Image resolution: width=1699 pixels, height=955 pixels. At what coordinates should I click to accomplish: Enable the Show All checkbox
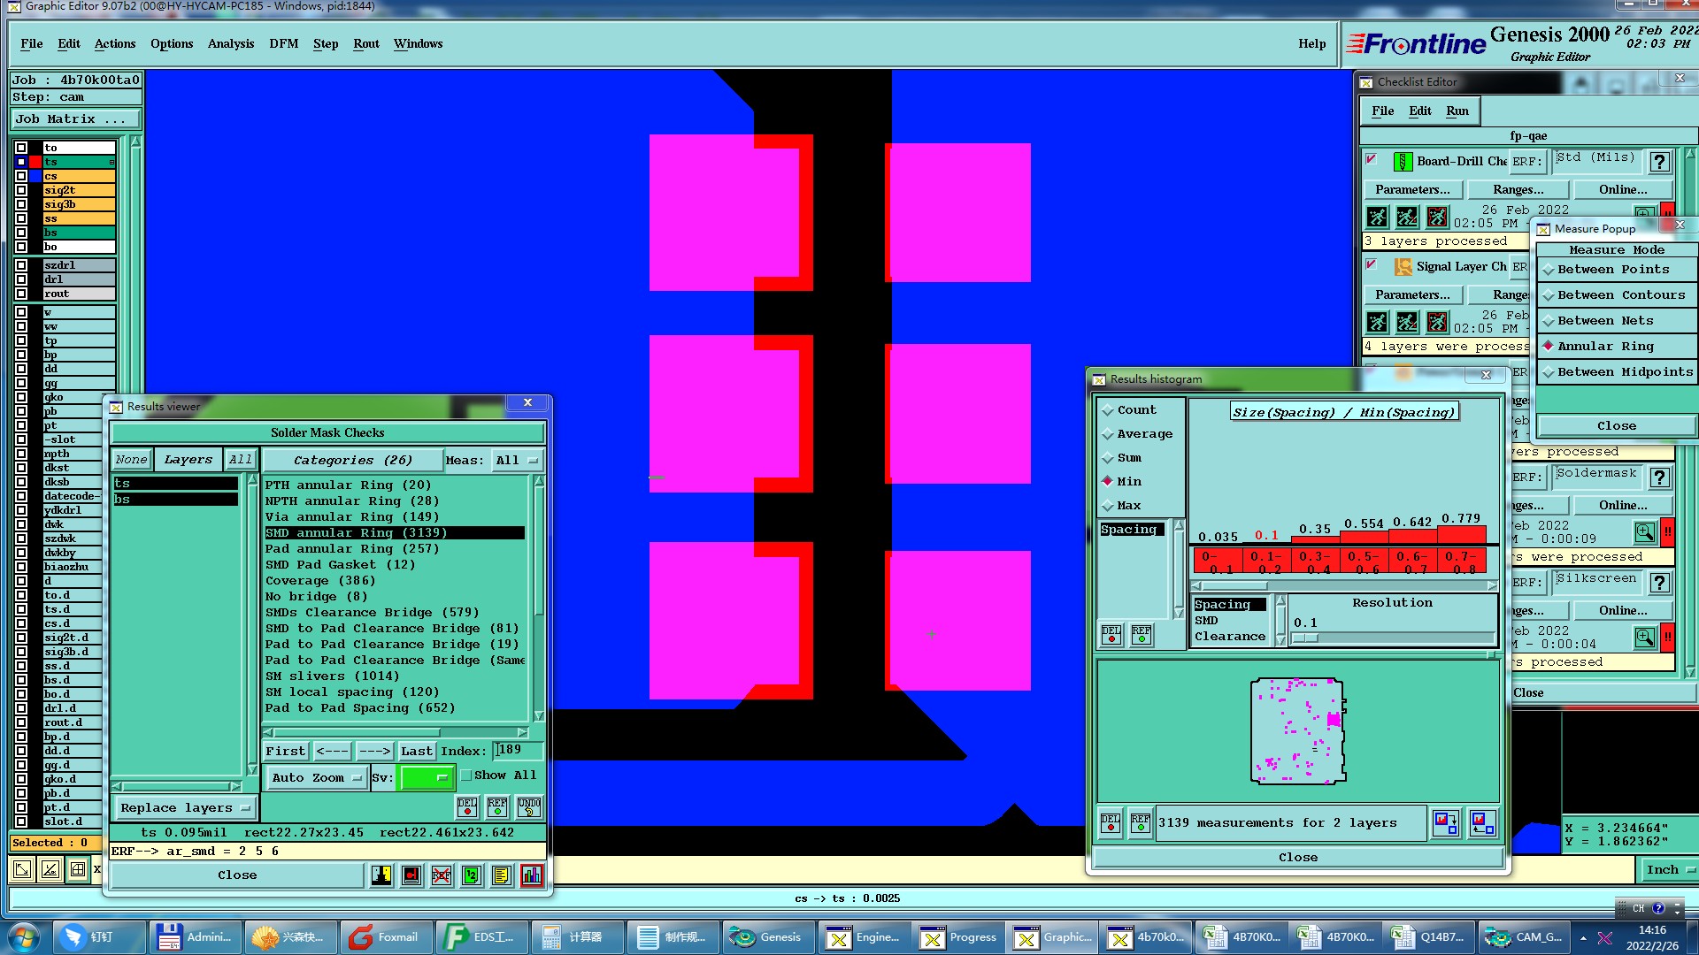click(x=466, y=775)
